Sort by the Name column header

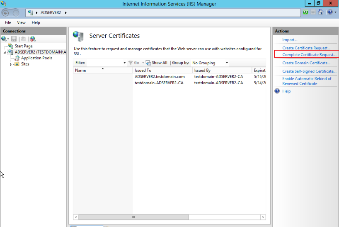(103, 70)
